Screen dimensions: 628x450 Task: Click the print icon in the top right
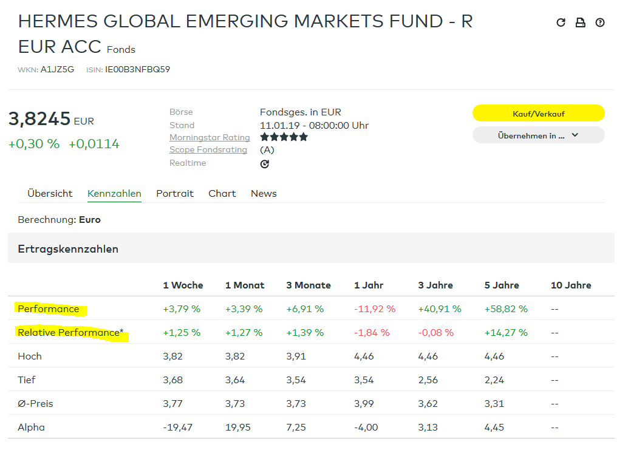click(580, 23)
